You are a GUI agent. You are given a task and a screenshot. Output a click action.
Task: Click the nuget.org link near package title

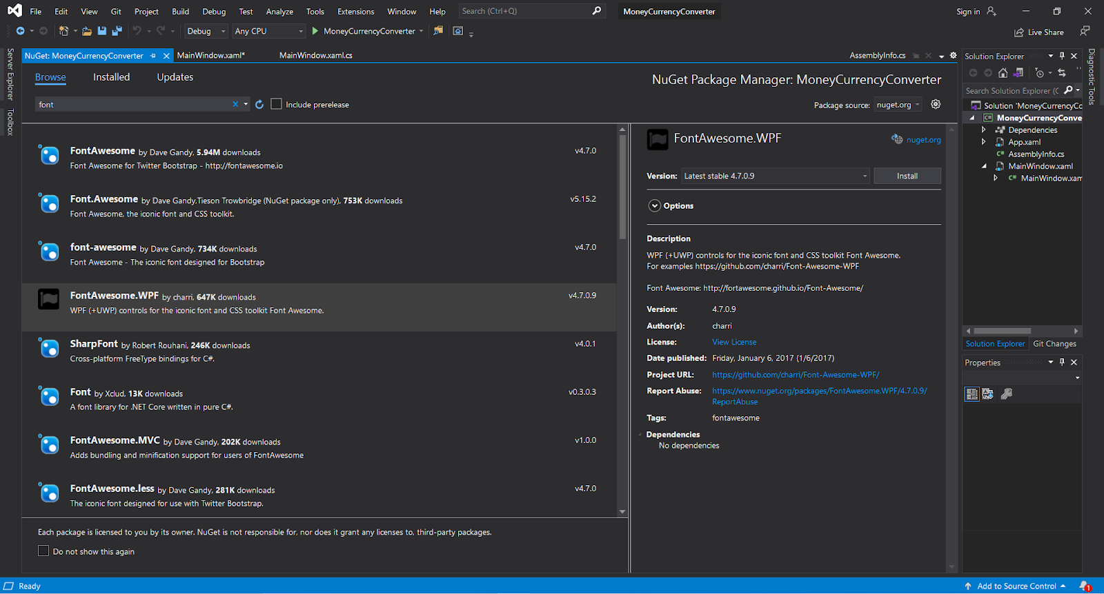923,140
